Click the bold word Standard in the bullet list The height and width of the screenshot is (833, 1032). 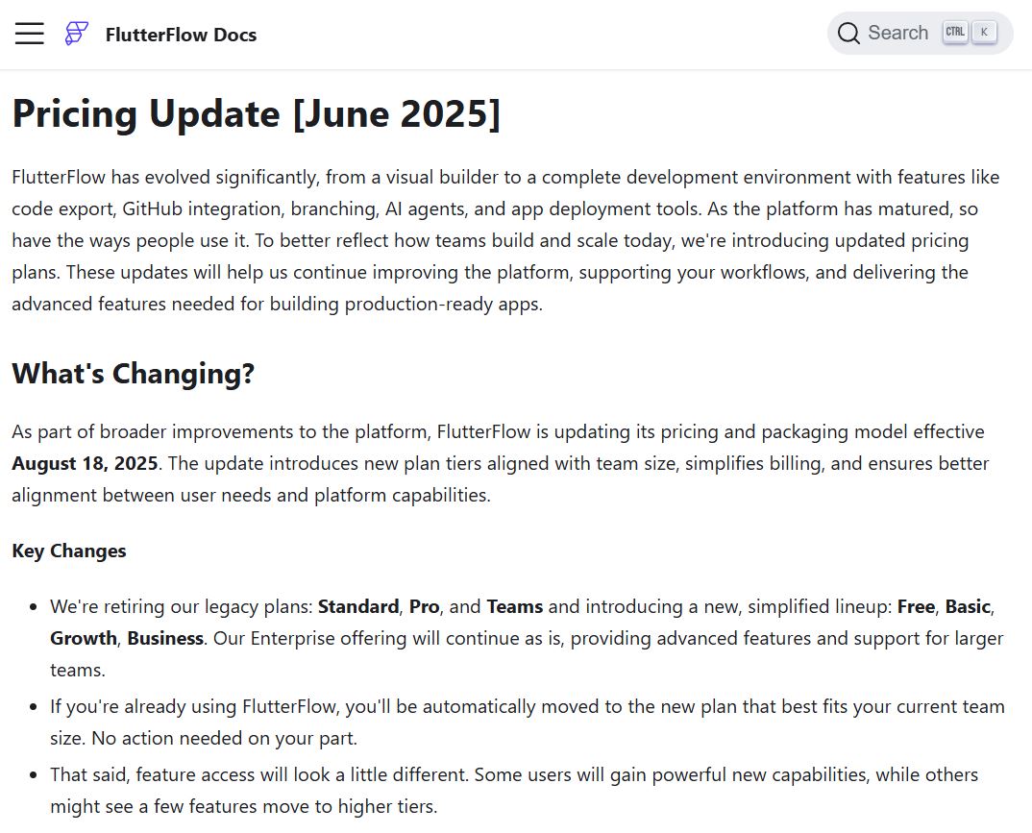(358, 606)
